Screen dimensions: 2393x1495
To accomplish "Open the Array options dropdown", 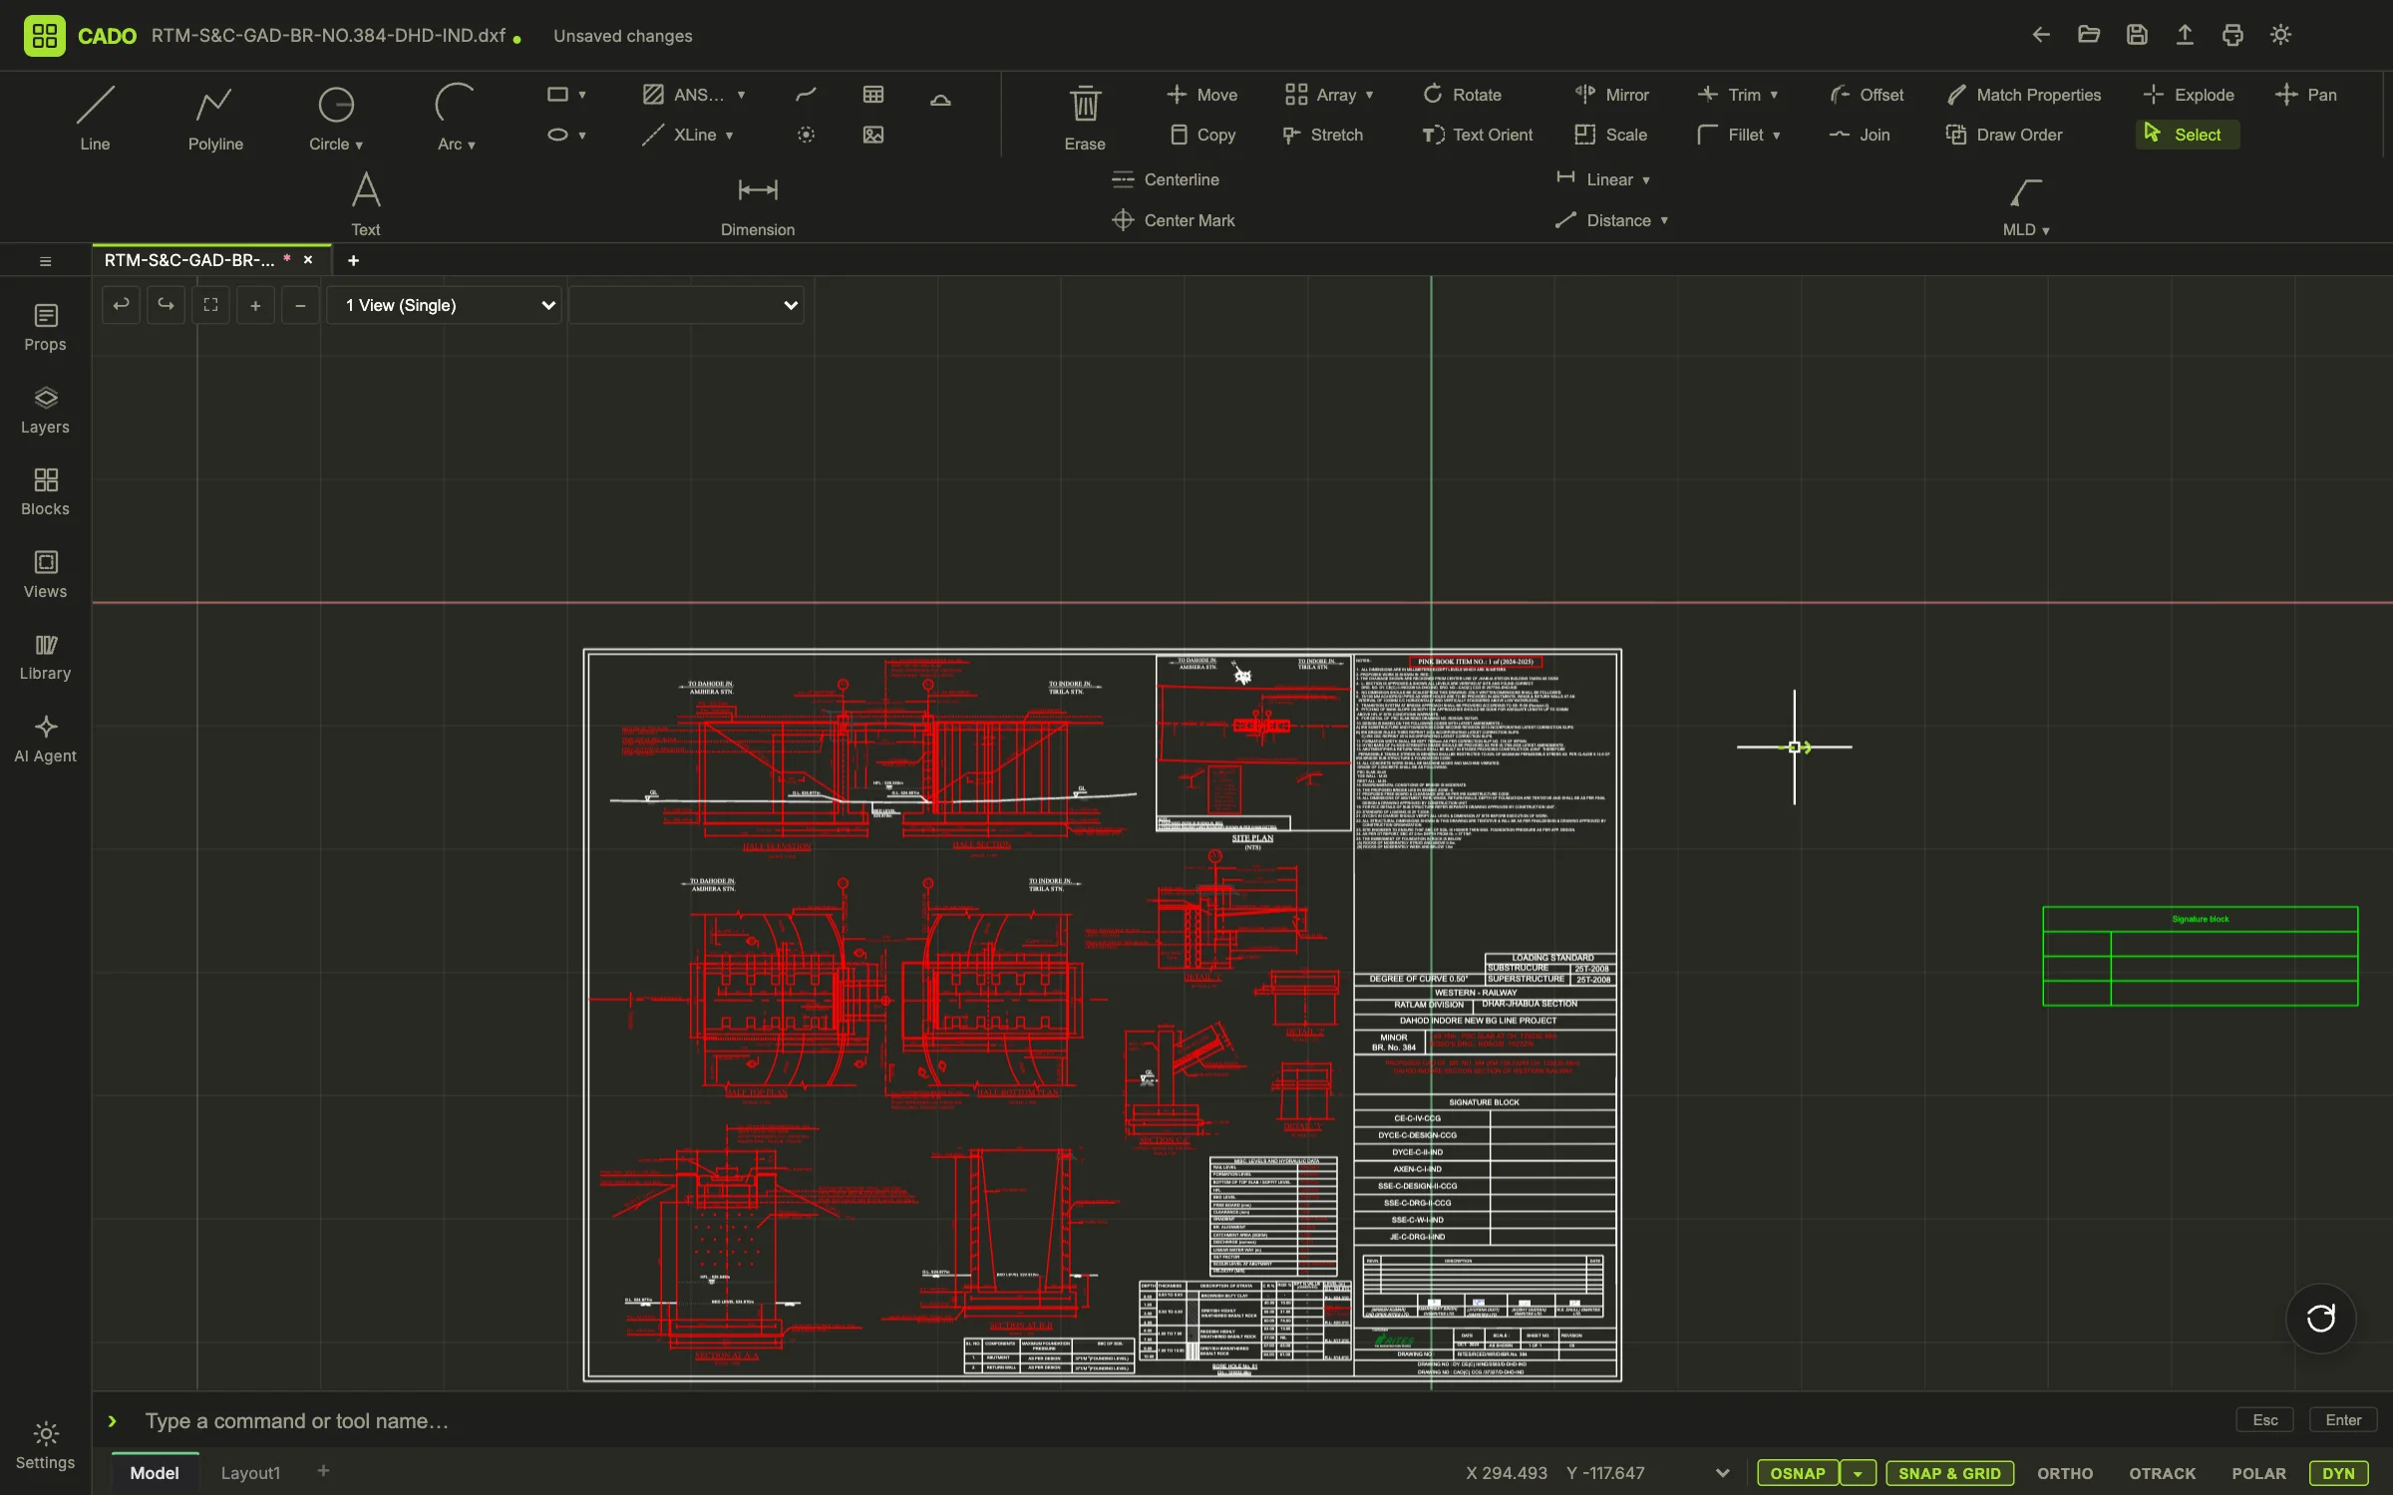I will [1370, 95].
